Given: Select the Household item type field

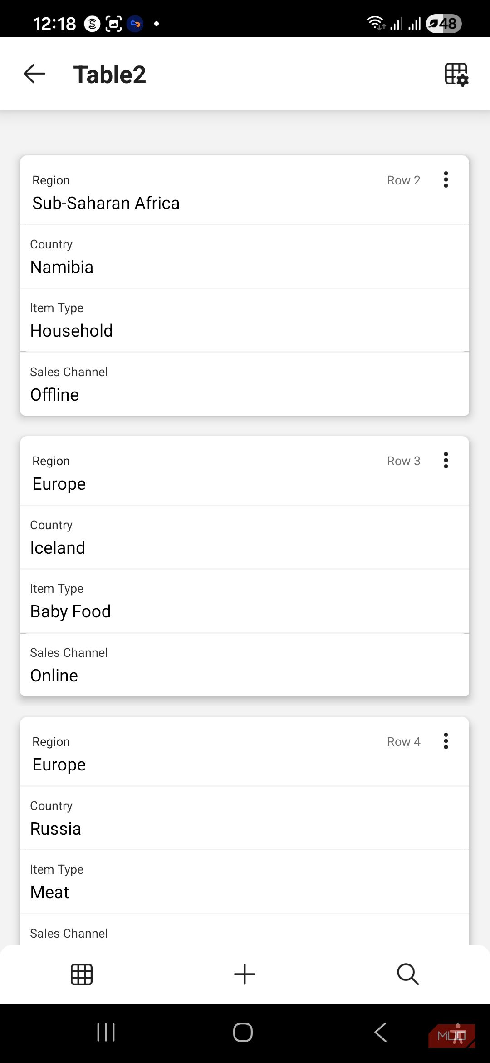Looking at the screenshot, I should pyautogui.click(x=245, y=320).
